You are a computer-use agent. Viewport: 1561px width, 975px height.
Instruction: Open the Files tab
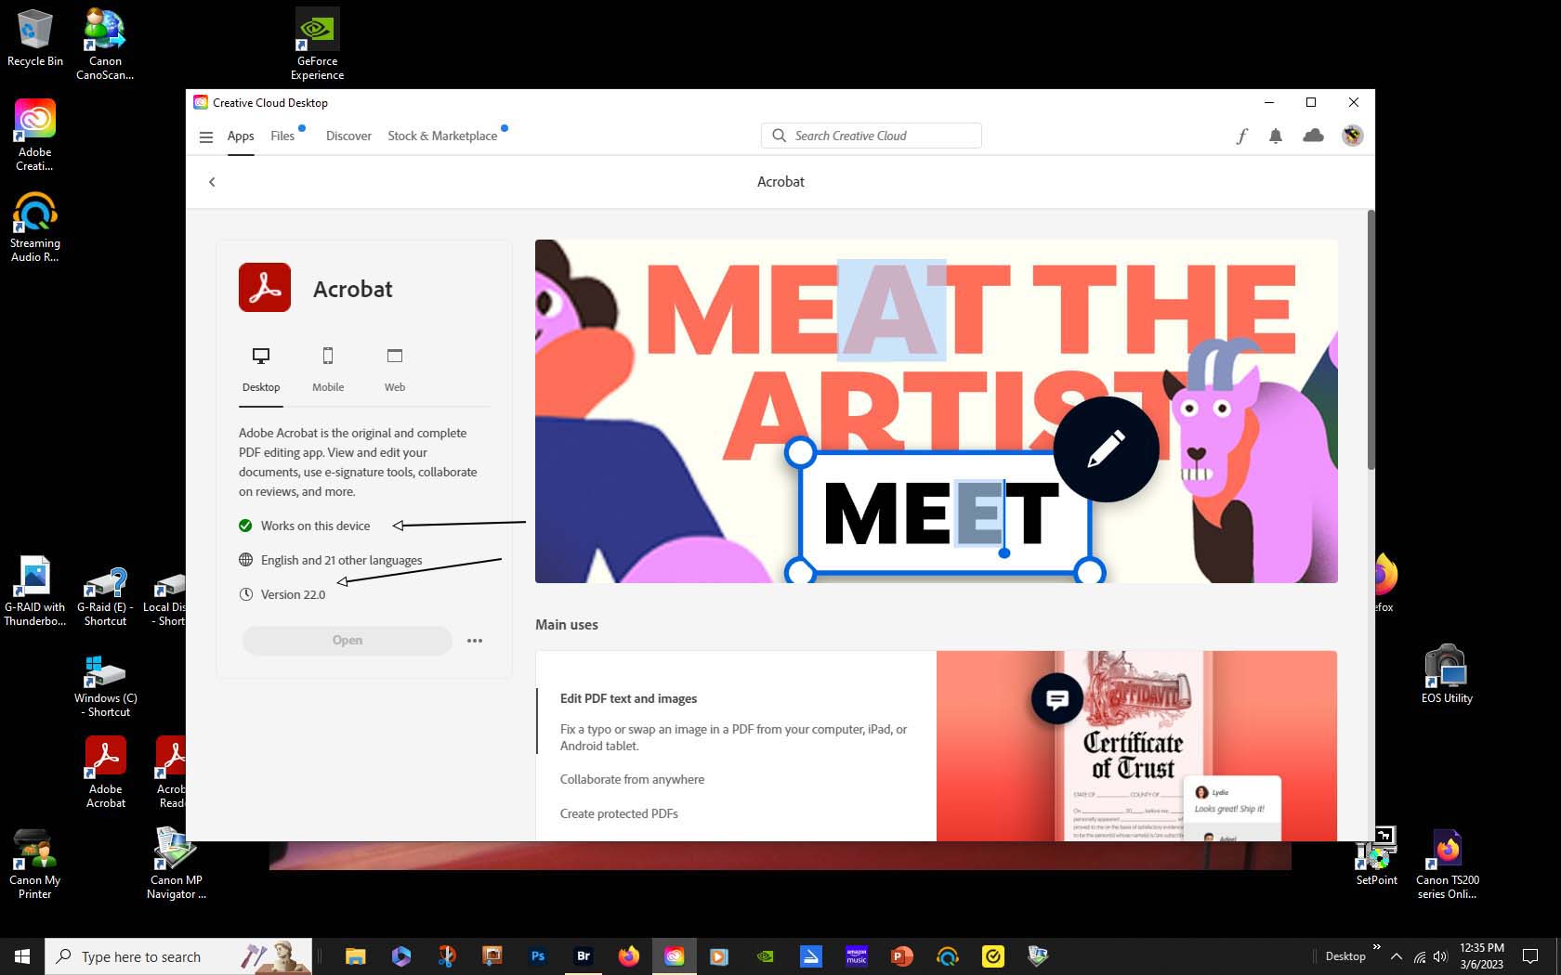click(282, 136)
